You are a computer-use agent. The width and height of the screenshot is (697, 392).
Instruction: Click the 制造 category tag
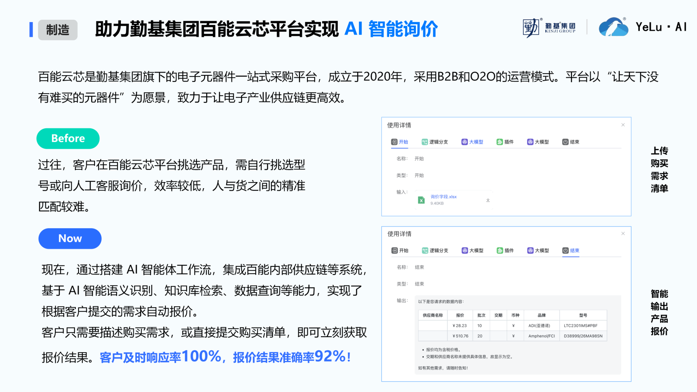click(x=58, y=30)
